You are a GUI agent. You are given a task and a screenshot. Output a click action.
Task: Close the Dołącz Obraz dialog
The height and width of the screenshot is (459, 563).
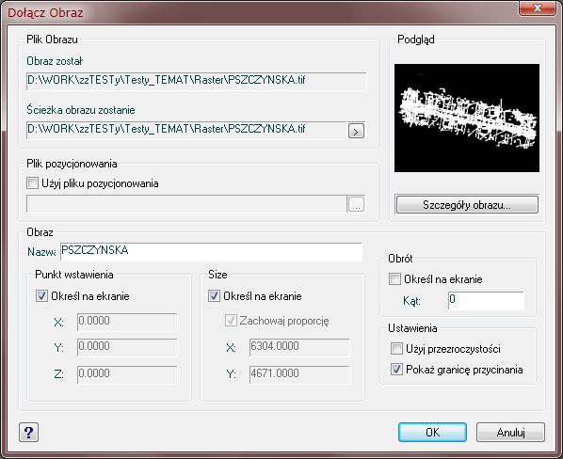point(538,8)
